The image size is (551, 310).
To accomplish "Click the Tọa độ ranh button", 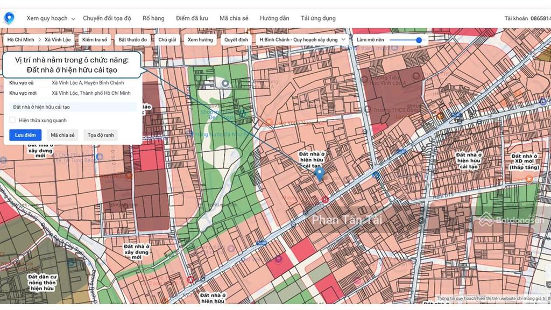I will [101, 135].
